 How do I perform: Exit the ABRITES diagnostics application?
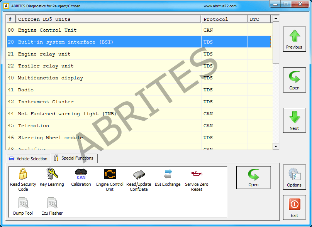click(x=294, y=207)
